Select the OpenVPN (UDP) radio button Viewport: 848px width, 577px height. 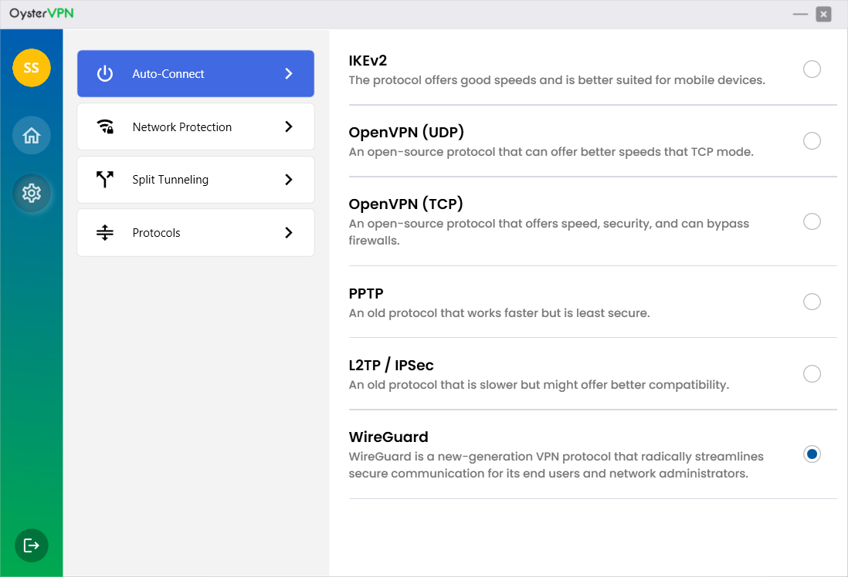812,141
